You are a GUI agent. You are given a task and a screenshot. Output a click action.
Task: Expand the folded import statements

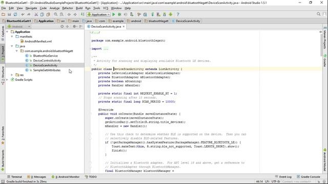pyautogui.click(x=106, y=49)
